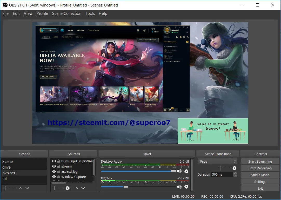Viewport: 281px width, 200px height.
Task: Open the Tools menu
Action: pyautogui.click(x=90, y=14)
